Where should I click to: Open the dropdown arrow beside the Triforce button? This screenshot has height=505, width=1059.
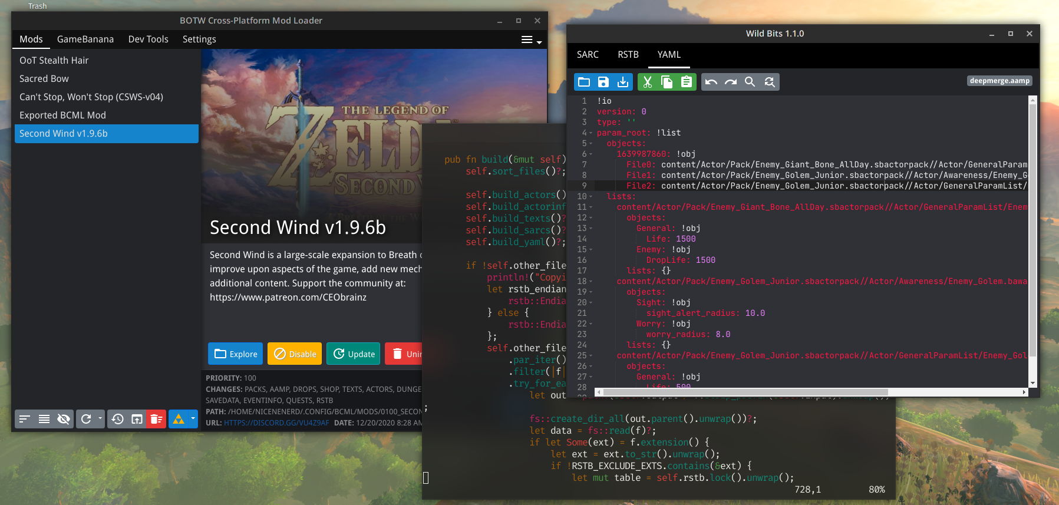point(193,418)
